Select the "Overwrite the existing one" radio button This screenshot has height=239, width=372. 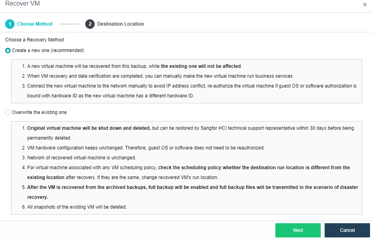click(8, 112)
